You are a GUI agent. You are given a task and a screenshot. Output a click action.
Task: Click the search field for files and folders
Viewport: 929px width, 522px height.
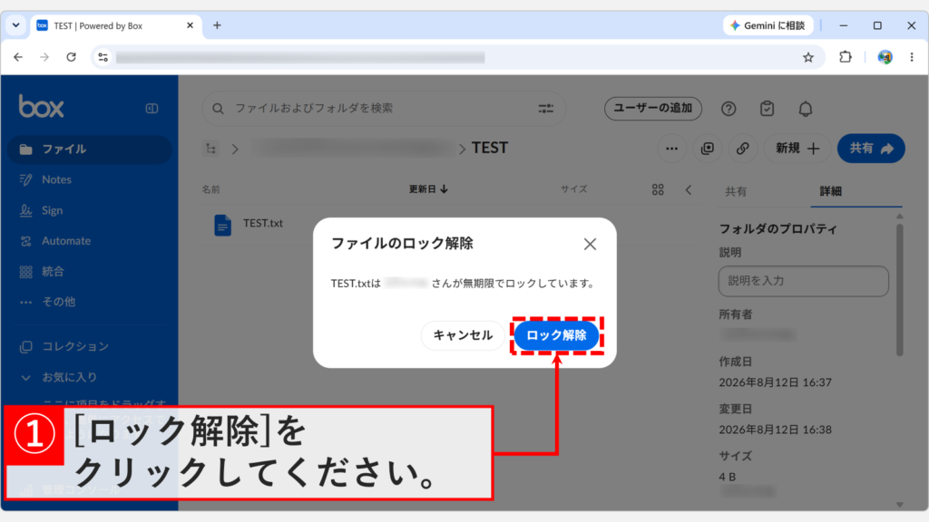[x=384, y=109]
